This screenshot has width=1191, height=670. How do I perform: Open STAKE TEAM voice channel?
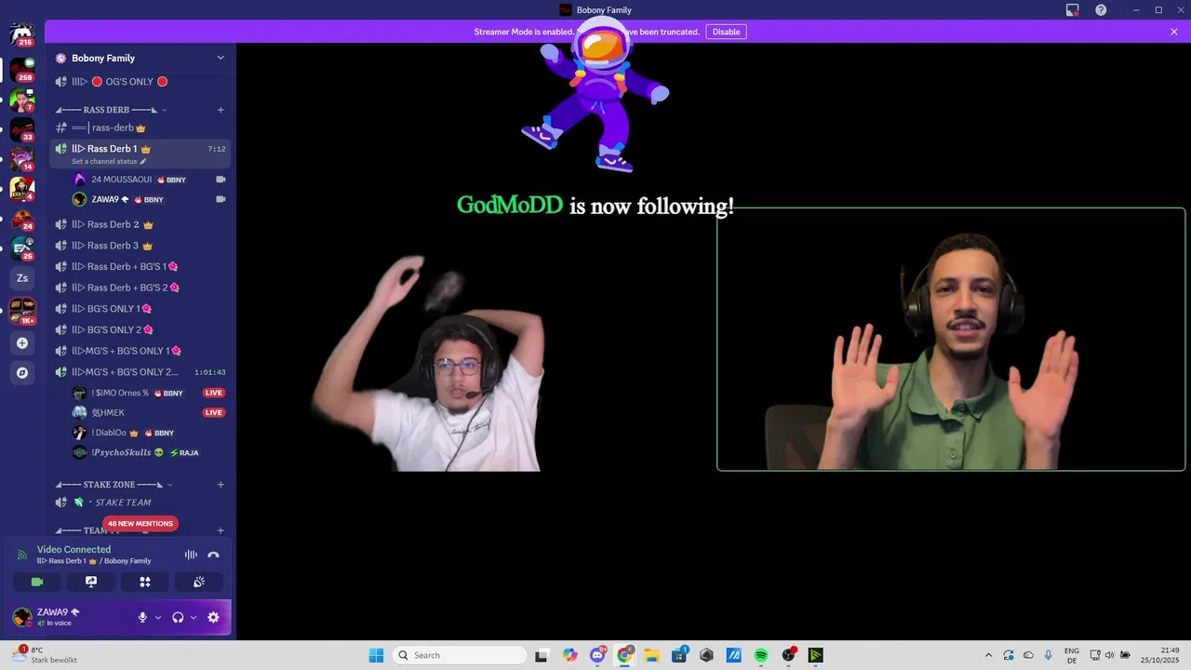click(x=141, y=502)
